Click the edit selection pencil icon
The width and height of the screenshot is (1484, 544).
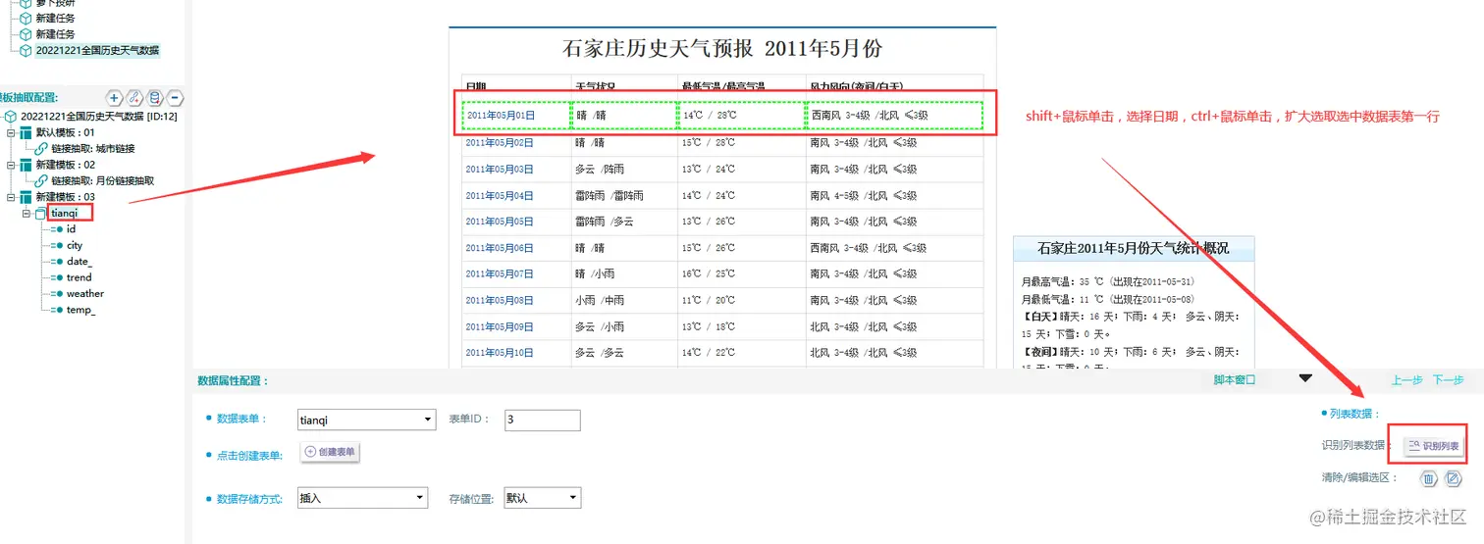tap(1454, 479)
